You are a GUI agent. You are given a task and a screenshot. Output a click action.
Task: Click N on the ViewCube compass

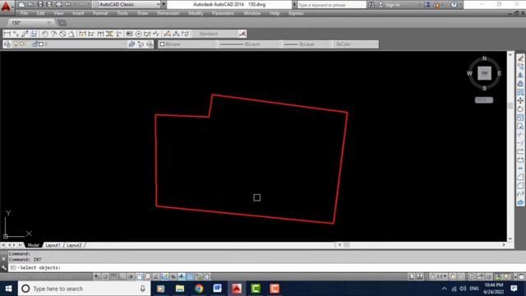coord(484,58)
